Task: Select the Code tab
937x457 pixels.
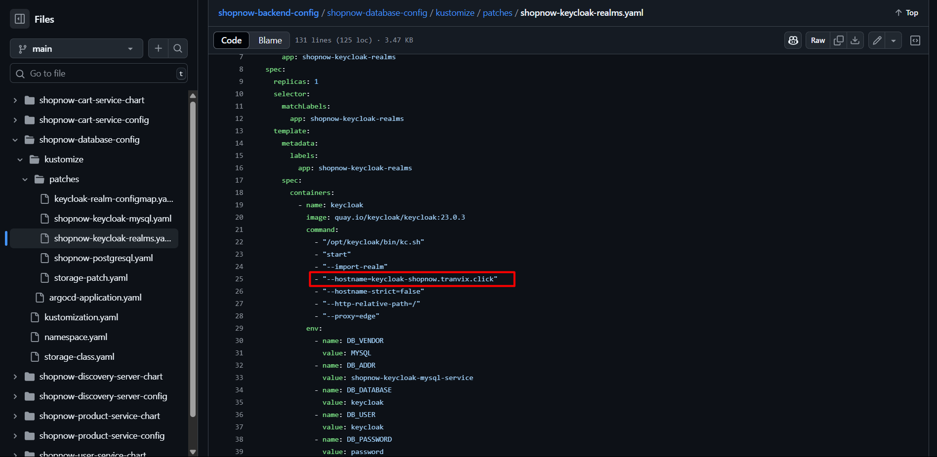Action: (x=231, y=40)
